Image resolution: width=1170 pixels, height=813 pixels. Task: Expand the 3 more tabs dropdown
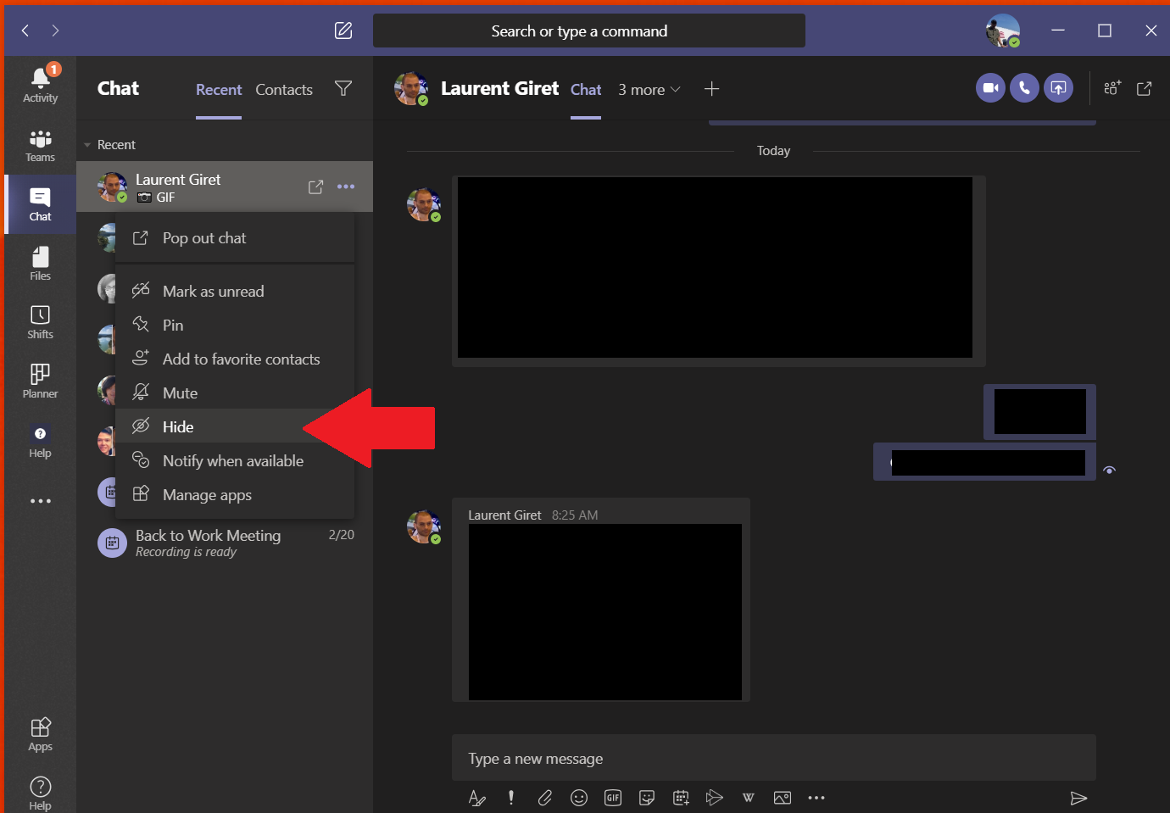[649, 90]
